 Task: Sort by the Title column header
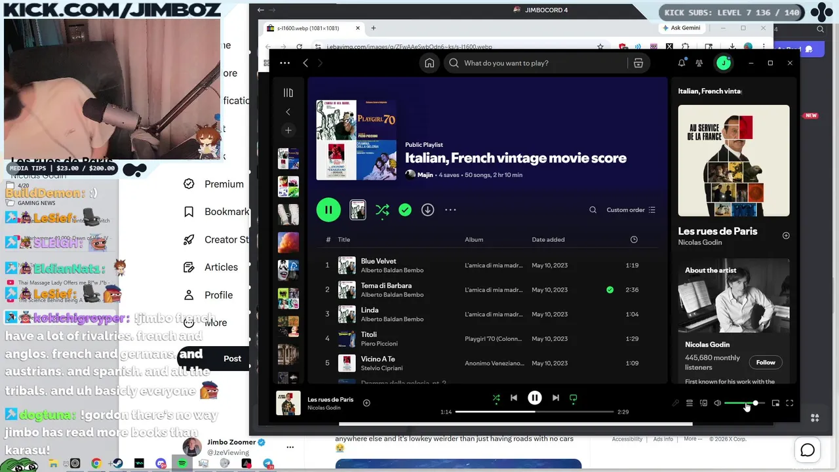click(x=343, y=240)
